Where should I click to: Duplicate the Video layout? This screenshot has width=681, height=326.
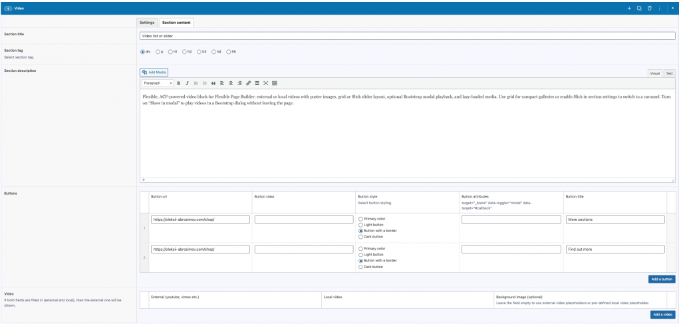coord(639,8)
